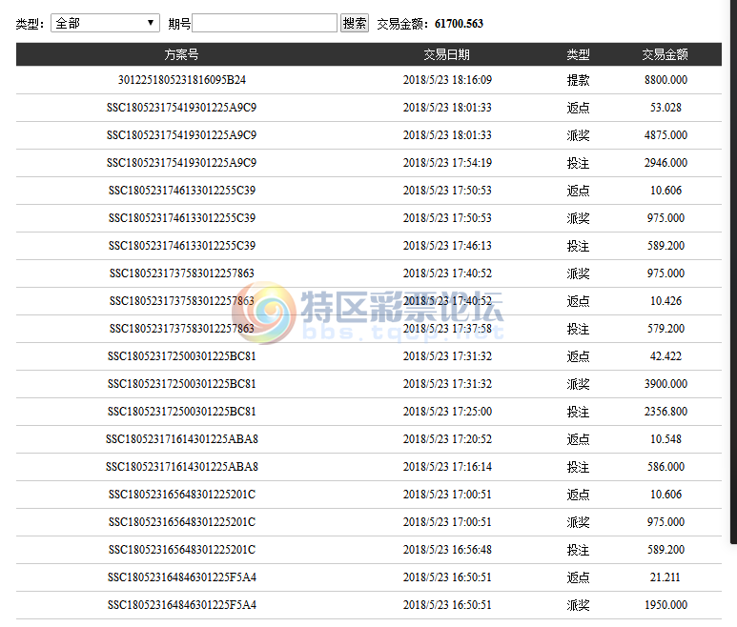
Task: Select date 2018/5/23 18:16:09
Action: pos(447,80)
